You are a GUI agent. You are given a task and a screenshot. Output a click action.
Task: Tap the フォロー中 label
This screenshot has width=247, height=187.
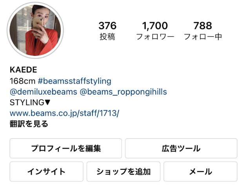point(203,37)
